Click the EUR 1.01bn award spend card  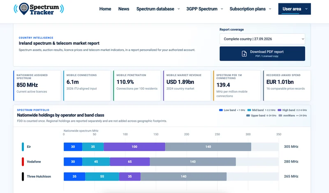287,86
